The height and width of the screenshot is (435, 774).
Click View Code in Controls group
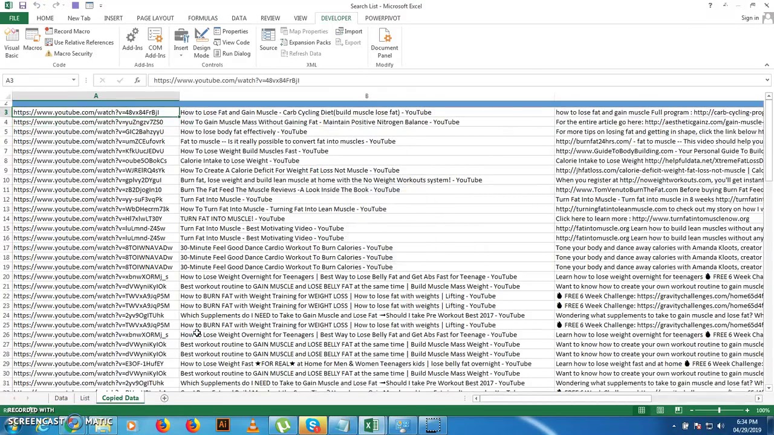(231, 42)
